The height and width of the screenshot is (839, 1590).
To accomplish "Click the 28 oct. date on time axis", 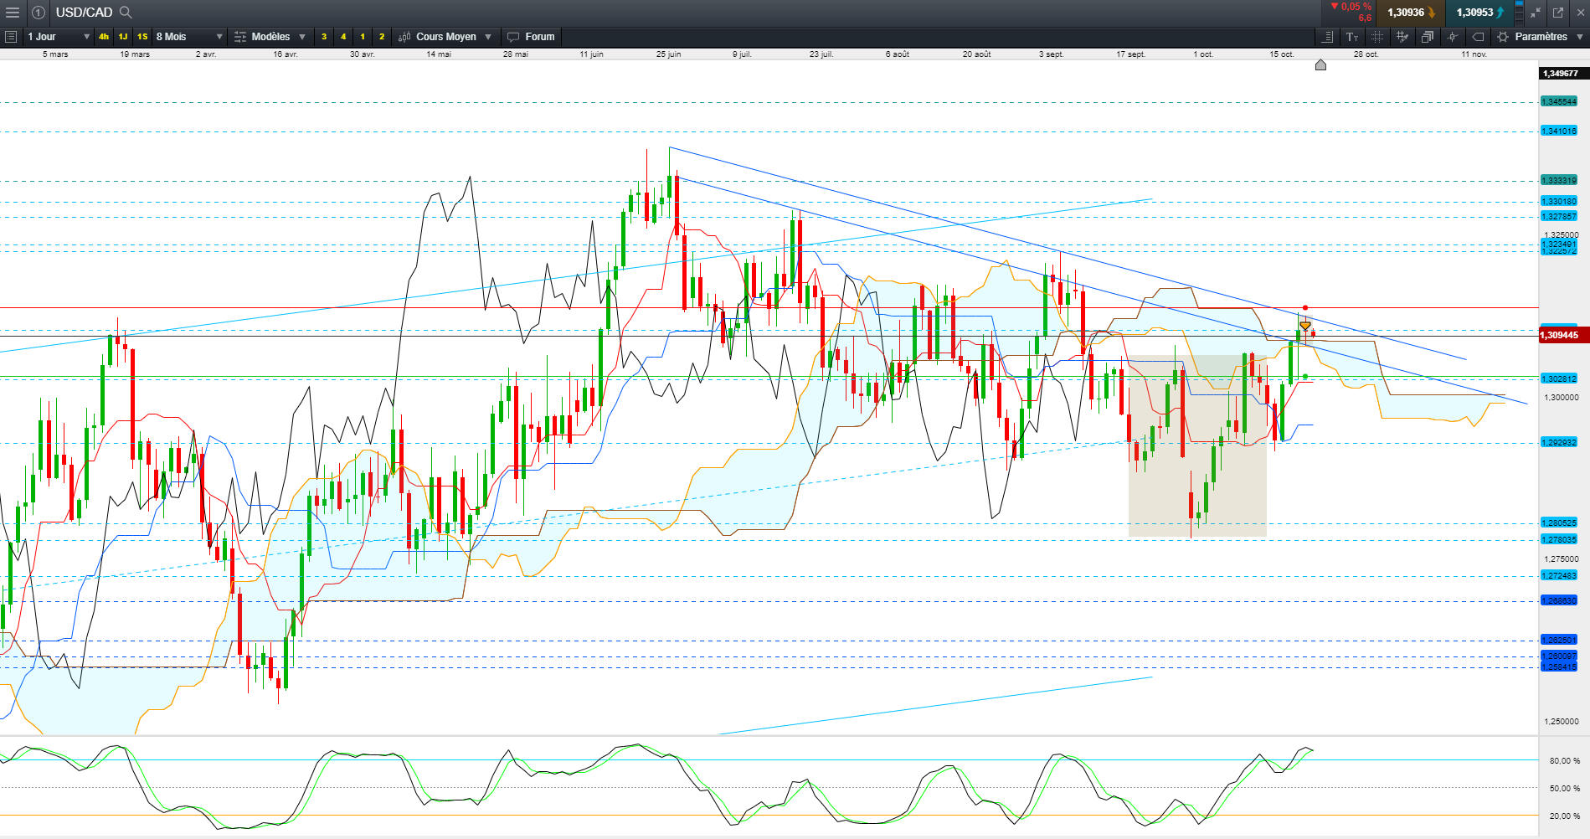I will click(x=1366, y=54).
